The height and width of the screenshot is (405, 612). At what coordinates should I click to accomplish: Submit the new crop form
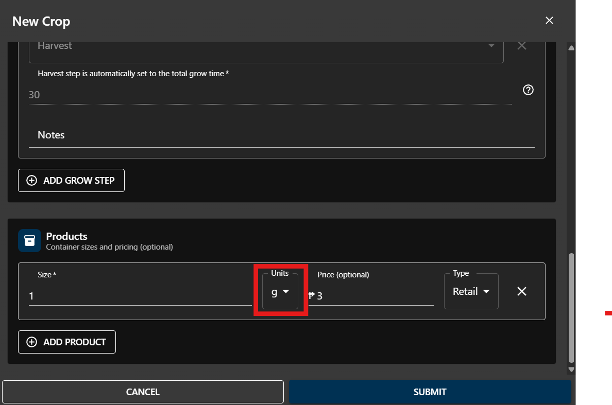pos(430,392)
